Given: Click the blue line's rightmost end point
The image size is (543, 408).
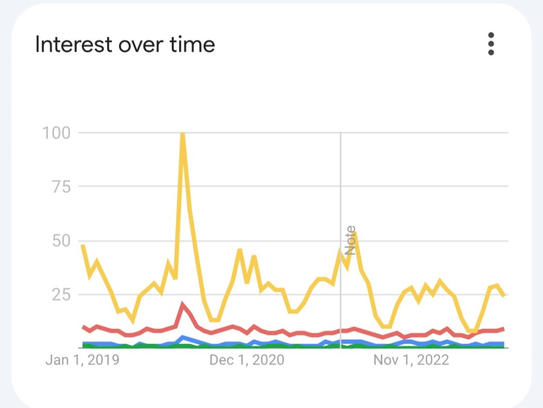Looking at the screenshot, I should point(504,343).
